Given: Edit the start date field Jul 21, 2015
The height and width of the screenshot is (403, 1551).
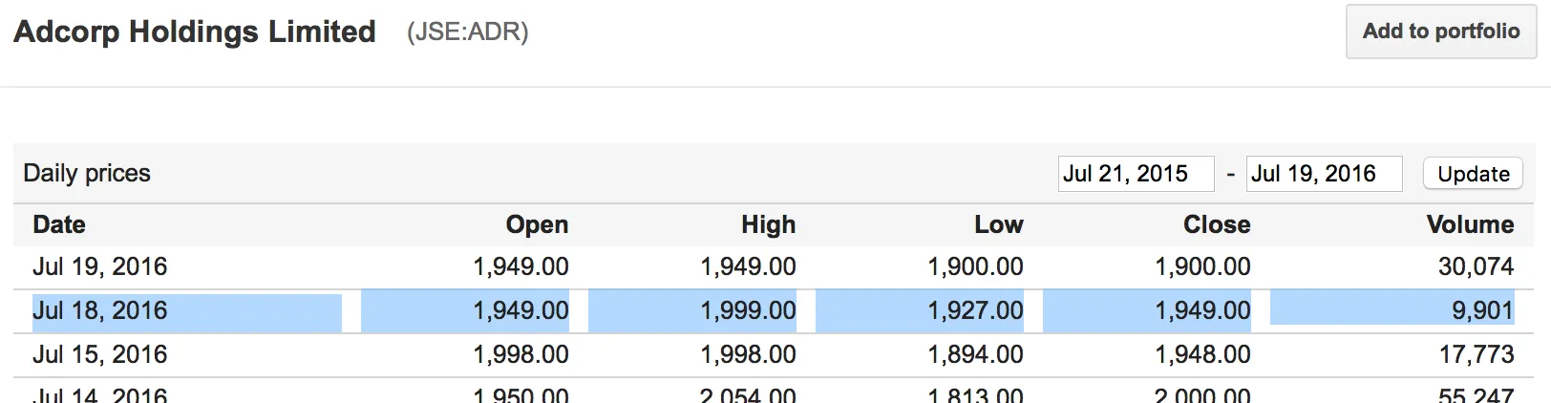Looking at the screenshot, I should click(x=1136, y=174).
